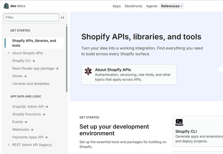Go to the Agents tab
The image size is (223, 154).
[x=152, y=6]
